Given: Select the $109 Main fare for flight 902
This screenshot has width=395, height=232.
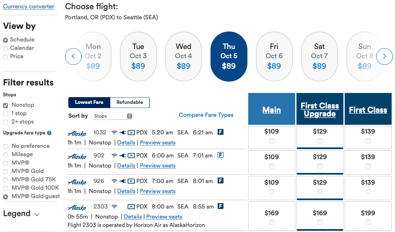Looking at the screenshot, I should coord(272,166).
